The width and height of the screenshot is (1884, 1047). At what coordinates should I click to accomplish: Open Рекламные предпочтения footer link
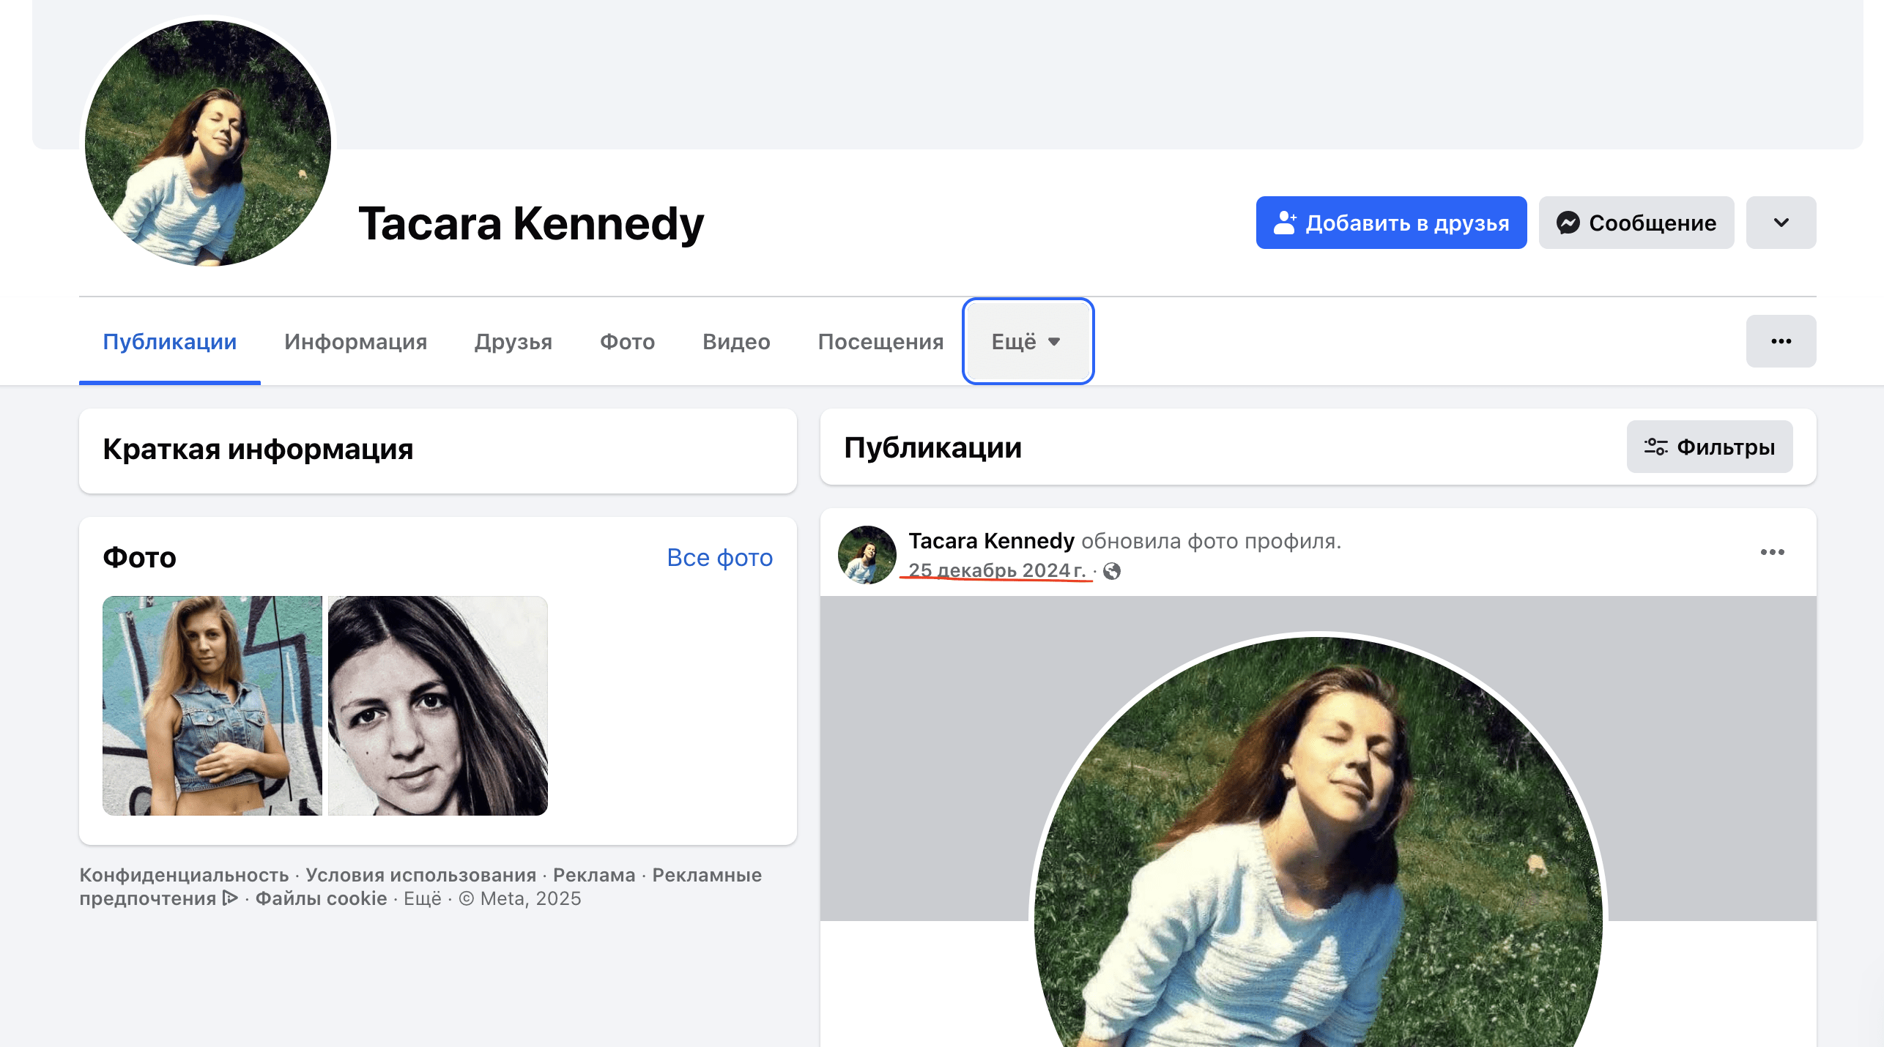coord(420,887)
